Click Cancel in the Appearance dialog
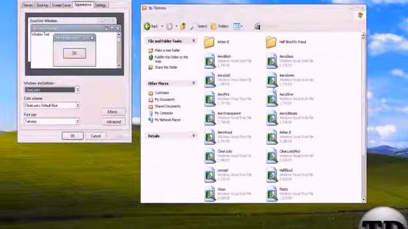Image resolution: width=408 pixels, height=229 pixels. 96,135
